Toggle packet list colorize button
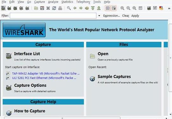 point(107,8)
